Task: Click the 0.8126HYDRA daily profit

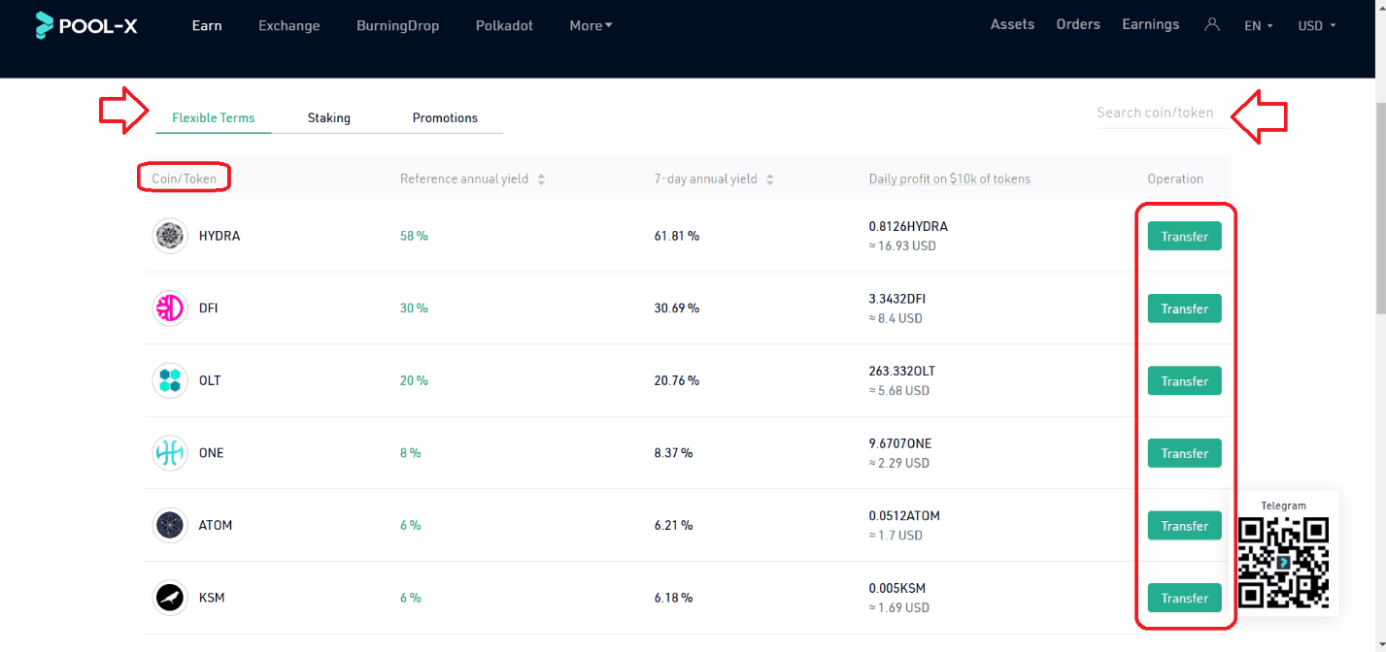Action: (908, 226)
